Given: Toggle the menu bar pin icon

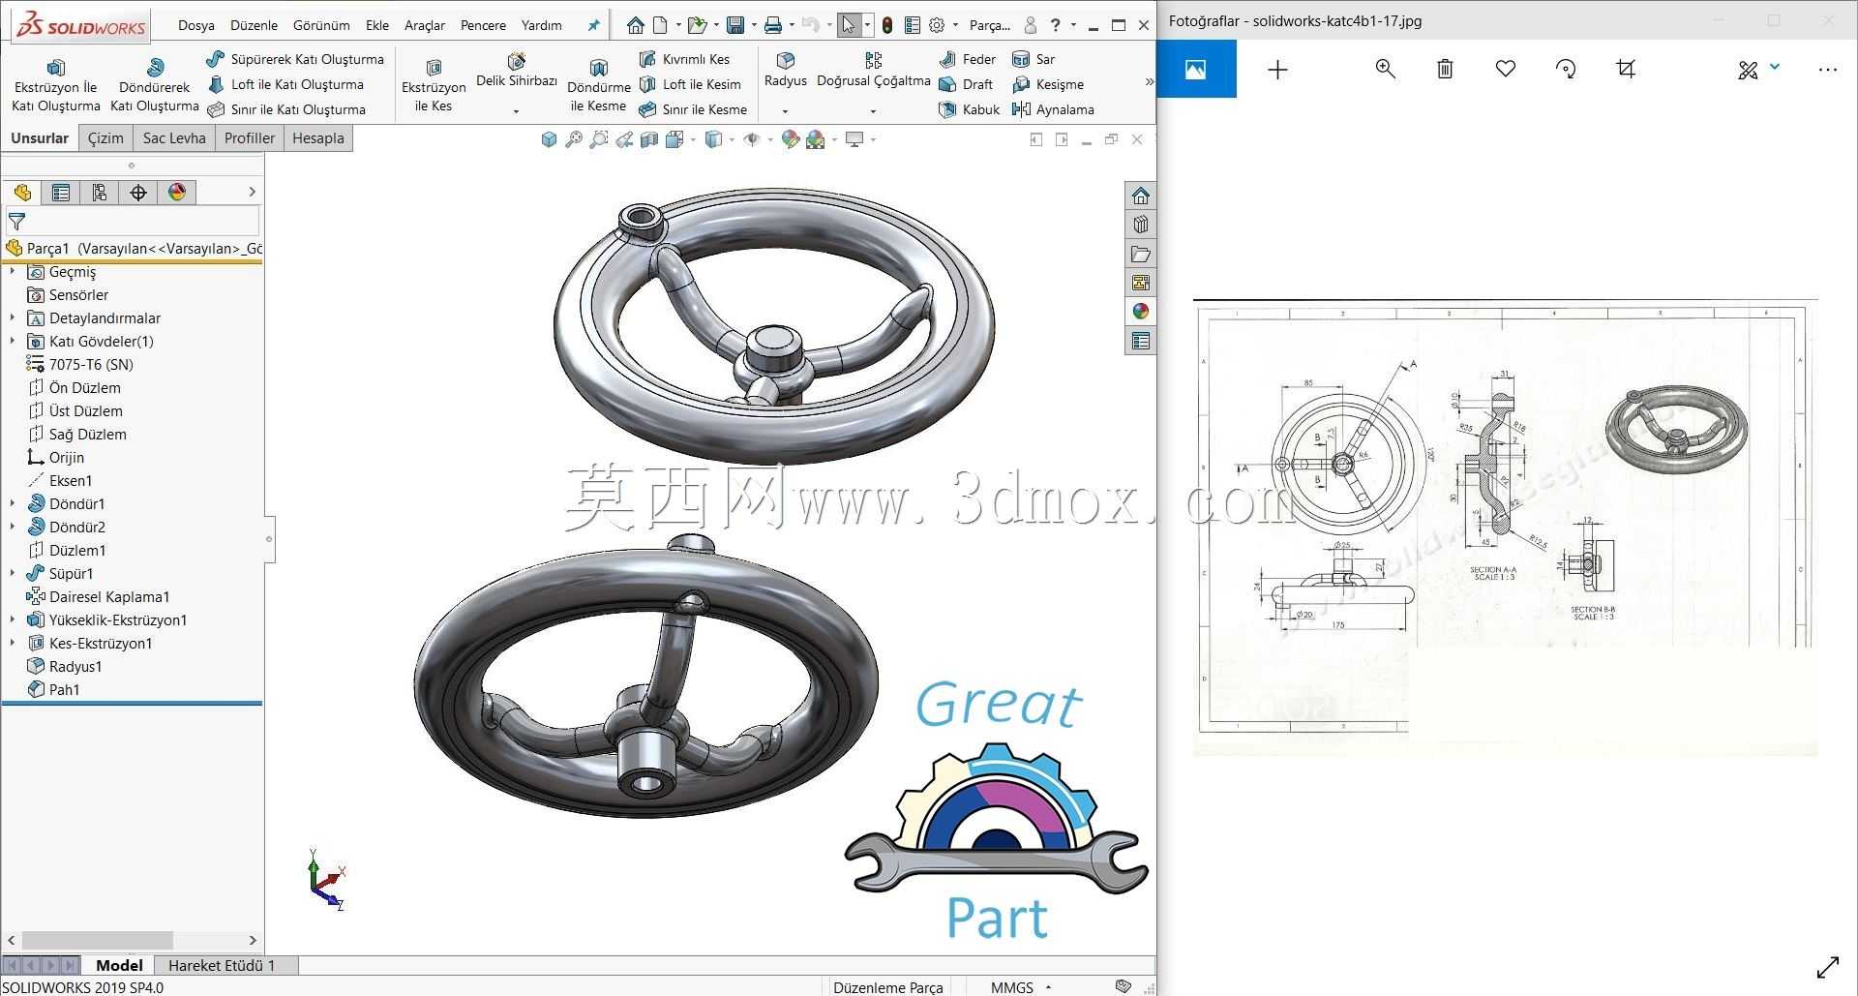Looking at the screenshot, I should [x=593, y=26].
